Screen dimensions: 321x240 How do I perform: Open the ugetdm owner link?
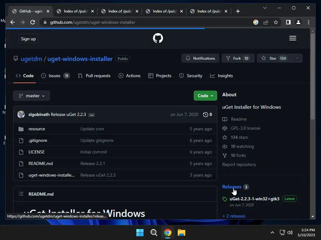[x=31, y=59]
